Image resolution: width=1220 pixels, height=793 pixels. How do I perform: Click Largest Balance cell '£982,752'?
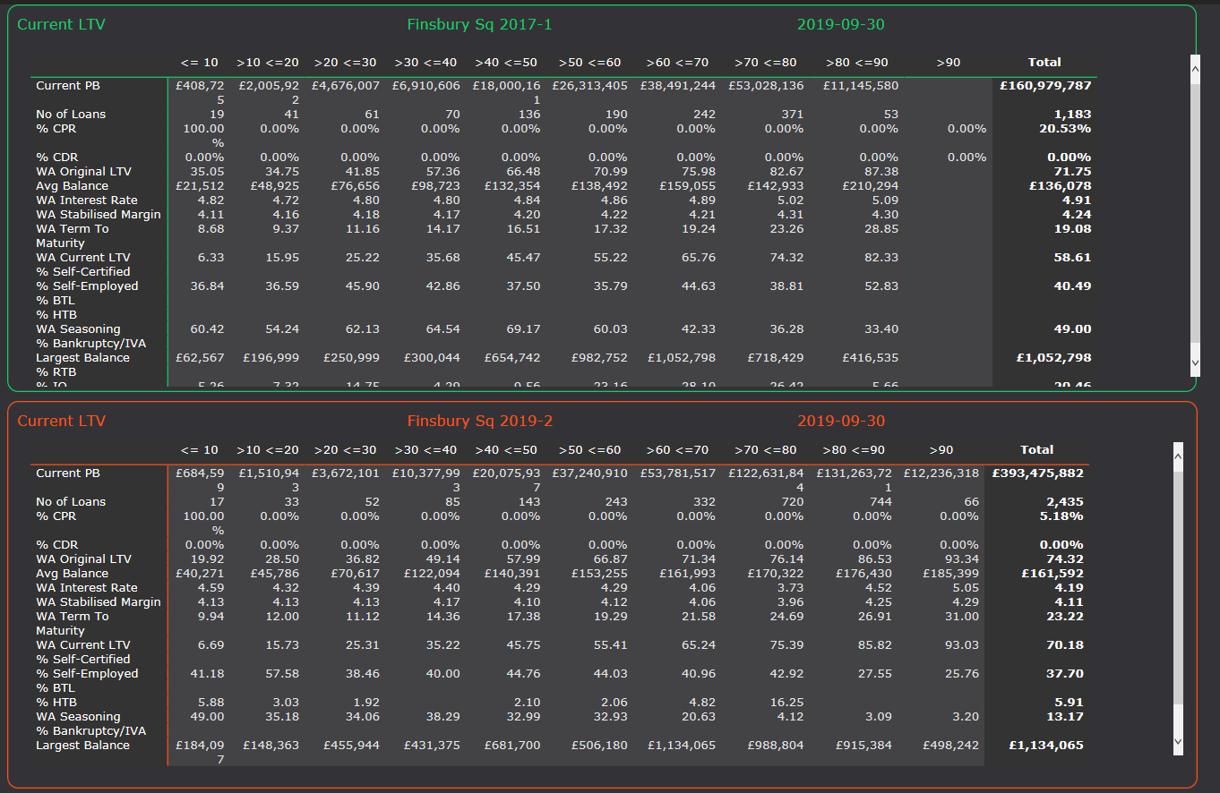[x=600, y=358]
